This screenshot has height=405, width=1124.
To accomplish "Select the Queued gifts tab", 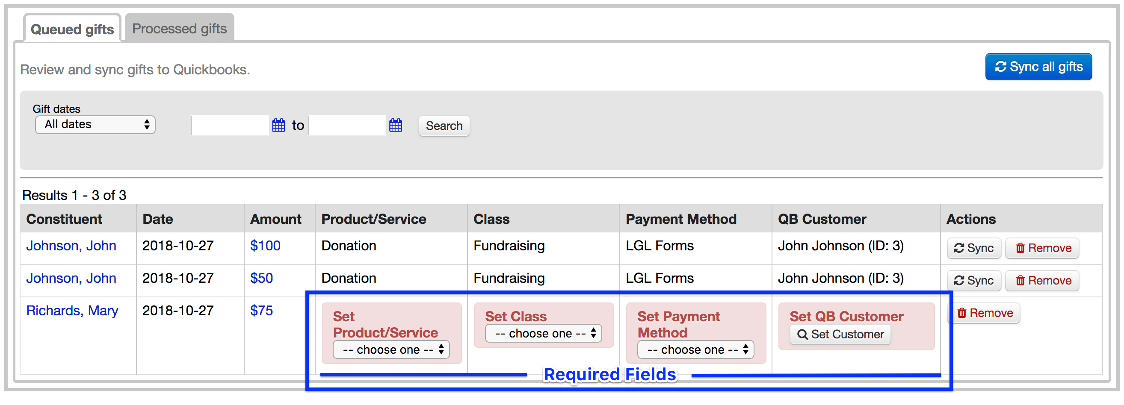I will tap(72, 29).
